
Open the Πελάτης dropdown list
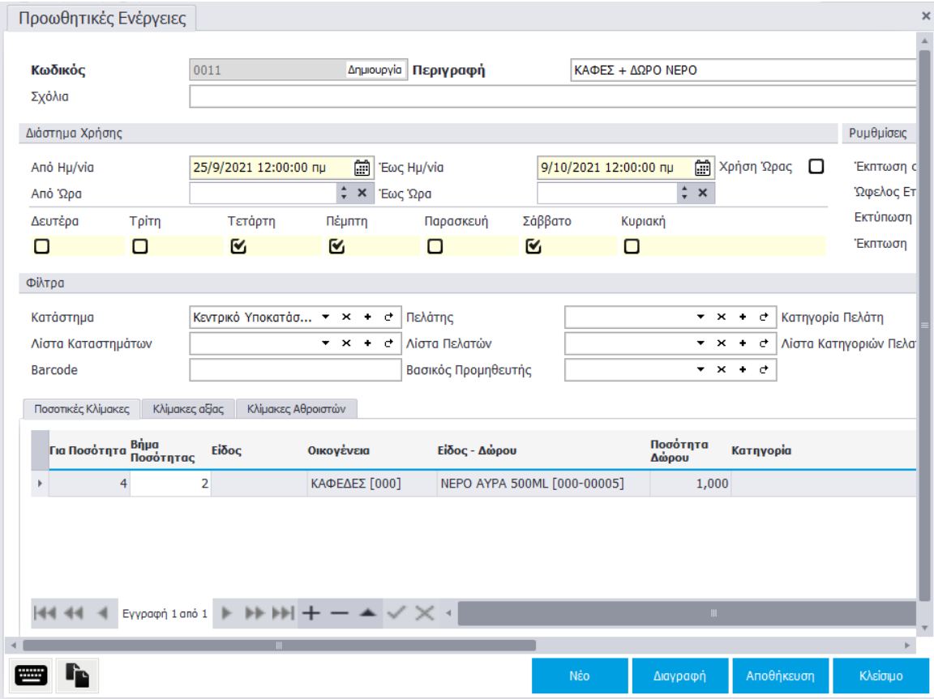pos(700,317)
